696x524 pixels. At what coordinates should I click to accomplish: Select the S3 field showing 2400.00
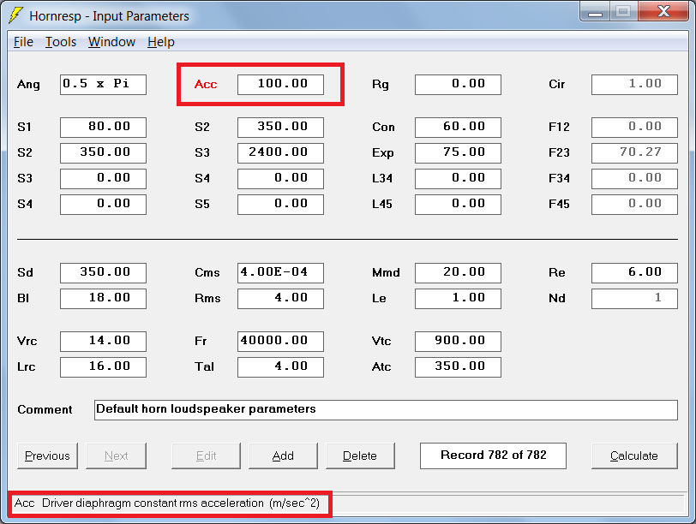[x=280, y=153]
